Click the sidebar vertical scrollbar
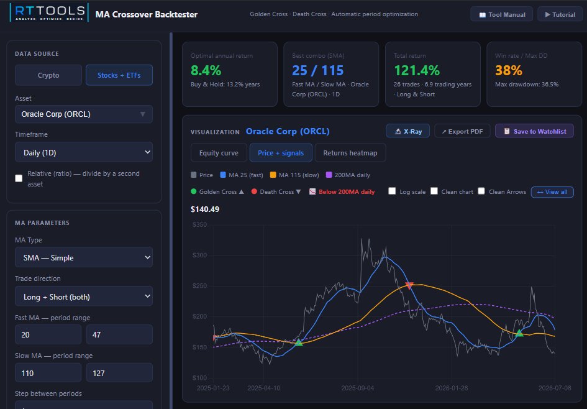The height and width of the screenshot is (409, 587). tap(171, 221)
